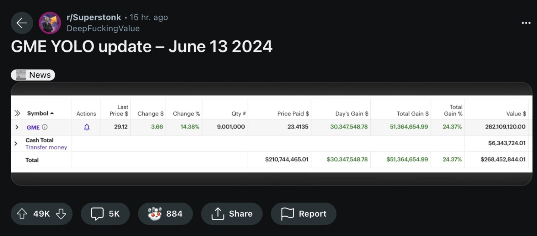This screenshot has width=537, height=236.
Task: Open the DeepFuckingValue user avatar
Action: [50, 23]
